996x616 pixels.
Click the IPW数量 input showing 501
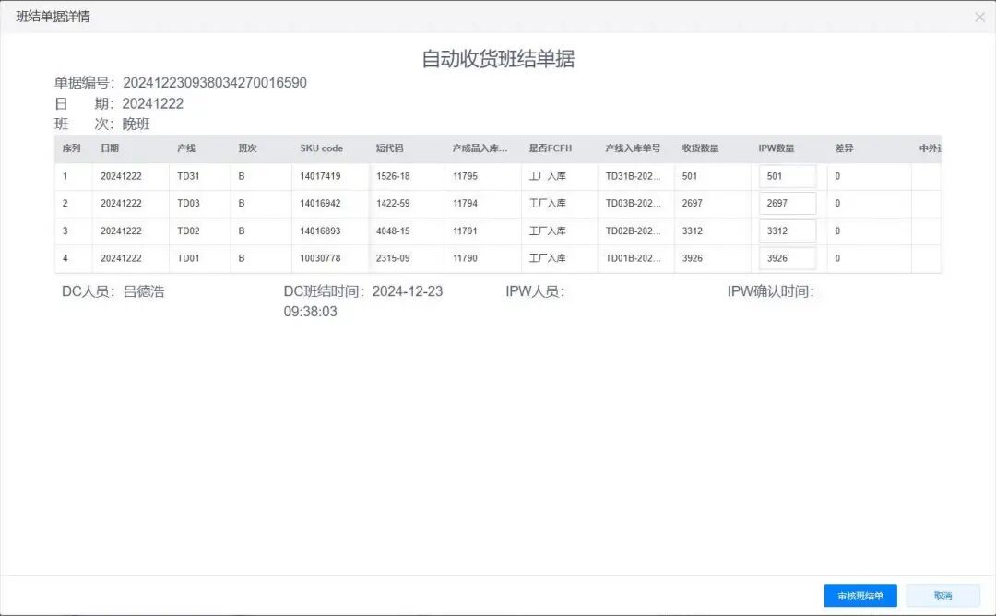788,175
